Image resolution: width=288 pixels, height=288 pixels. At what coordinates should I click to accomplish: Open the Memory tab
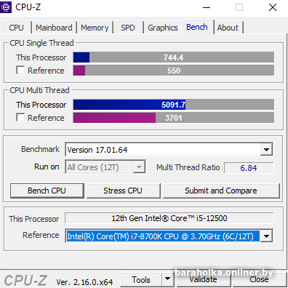coord(95,28)
